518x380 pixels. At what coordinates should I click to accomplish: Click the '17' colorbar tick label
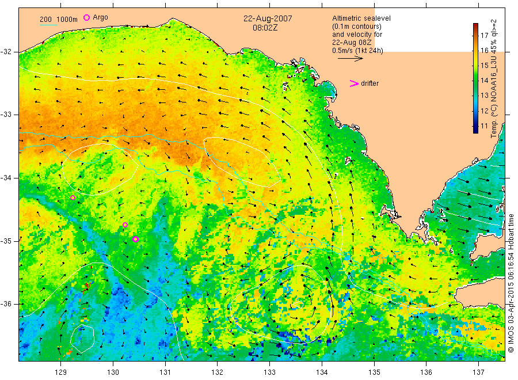point(485,36)
